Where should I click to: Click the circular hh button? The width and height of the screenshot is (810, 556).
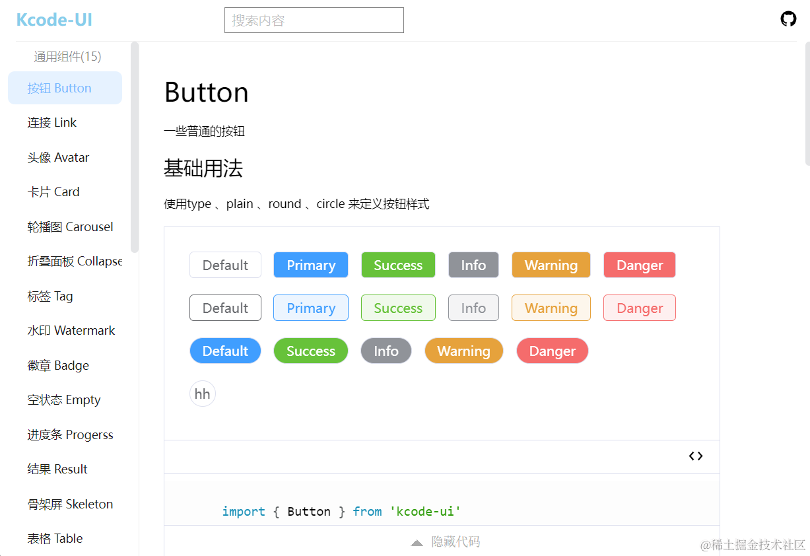coord(203,394)
